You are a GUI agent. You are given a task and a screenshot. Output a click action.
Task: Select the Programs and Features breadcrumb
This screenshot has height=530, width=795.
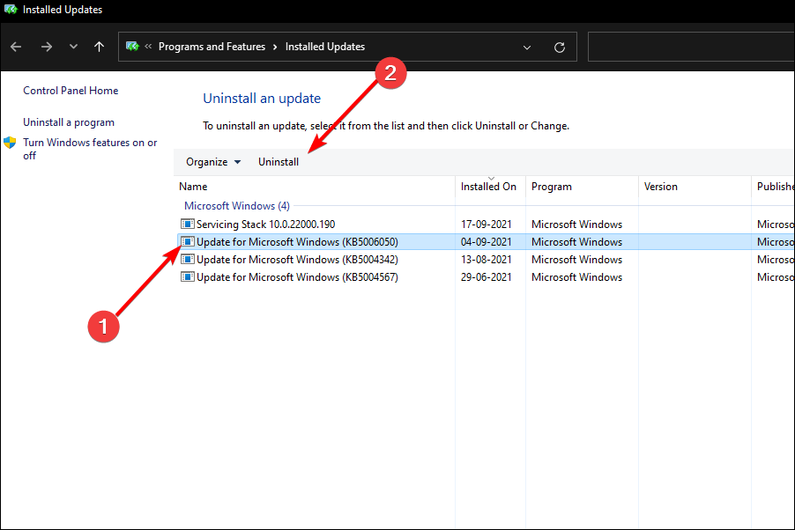coord(212,47)
